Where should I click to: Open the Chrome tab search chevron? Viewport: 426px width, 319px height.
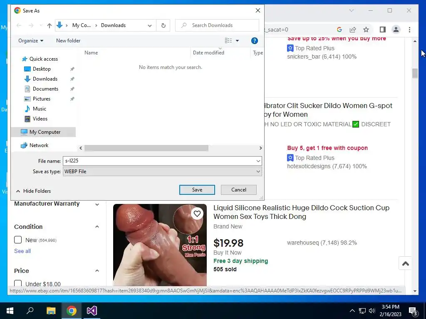coord(351,10)
